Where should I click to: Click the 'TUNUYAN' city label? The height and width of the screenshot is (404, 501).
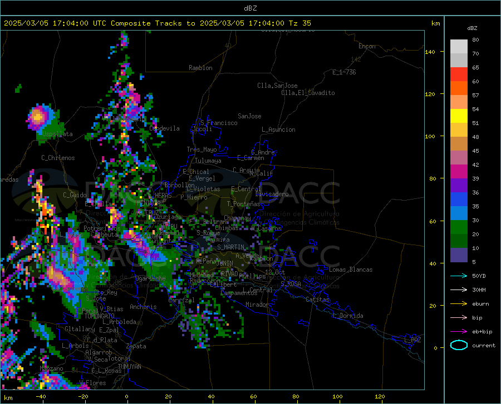pyautogui.click(x=129, y=366)
